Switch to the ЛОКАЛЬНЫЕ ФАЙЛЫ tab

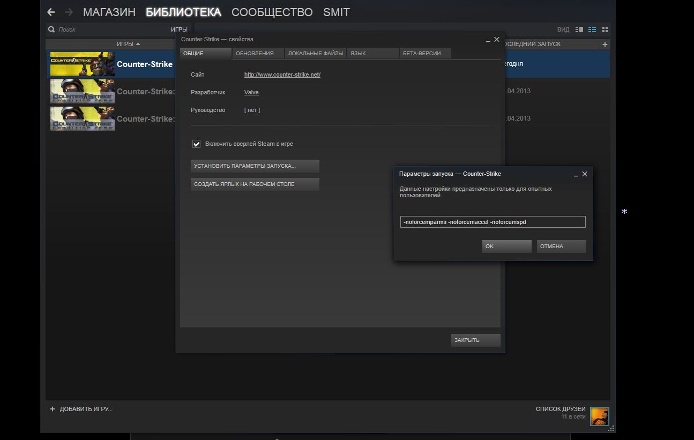pyautogui.click(x=316, y=53)
